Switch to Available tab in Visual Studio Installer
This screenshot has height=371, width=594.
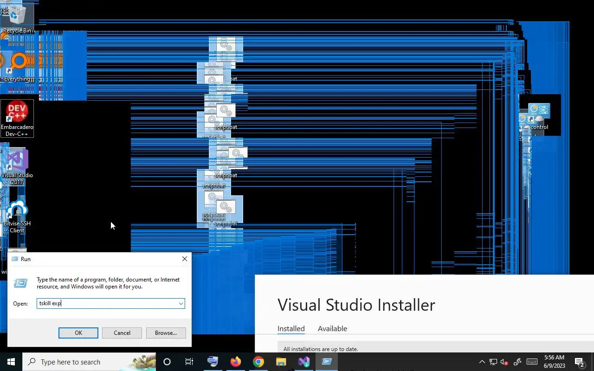click(332, 328)
